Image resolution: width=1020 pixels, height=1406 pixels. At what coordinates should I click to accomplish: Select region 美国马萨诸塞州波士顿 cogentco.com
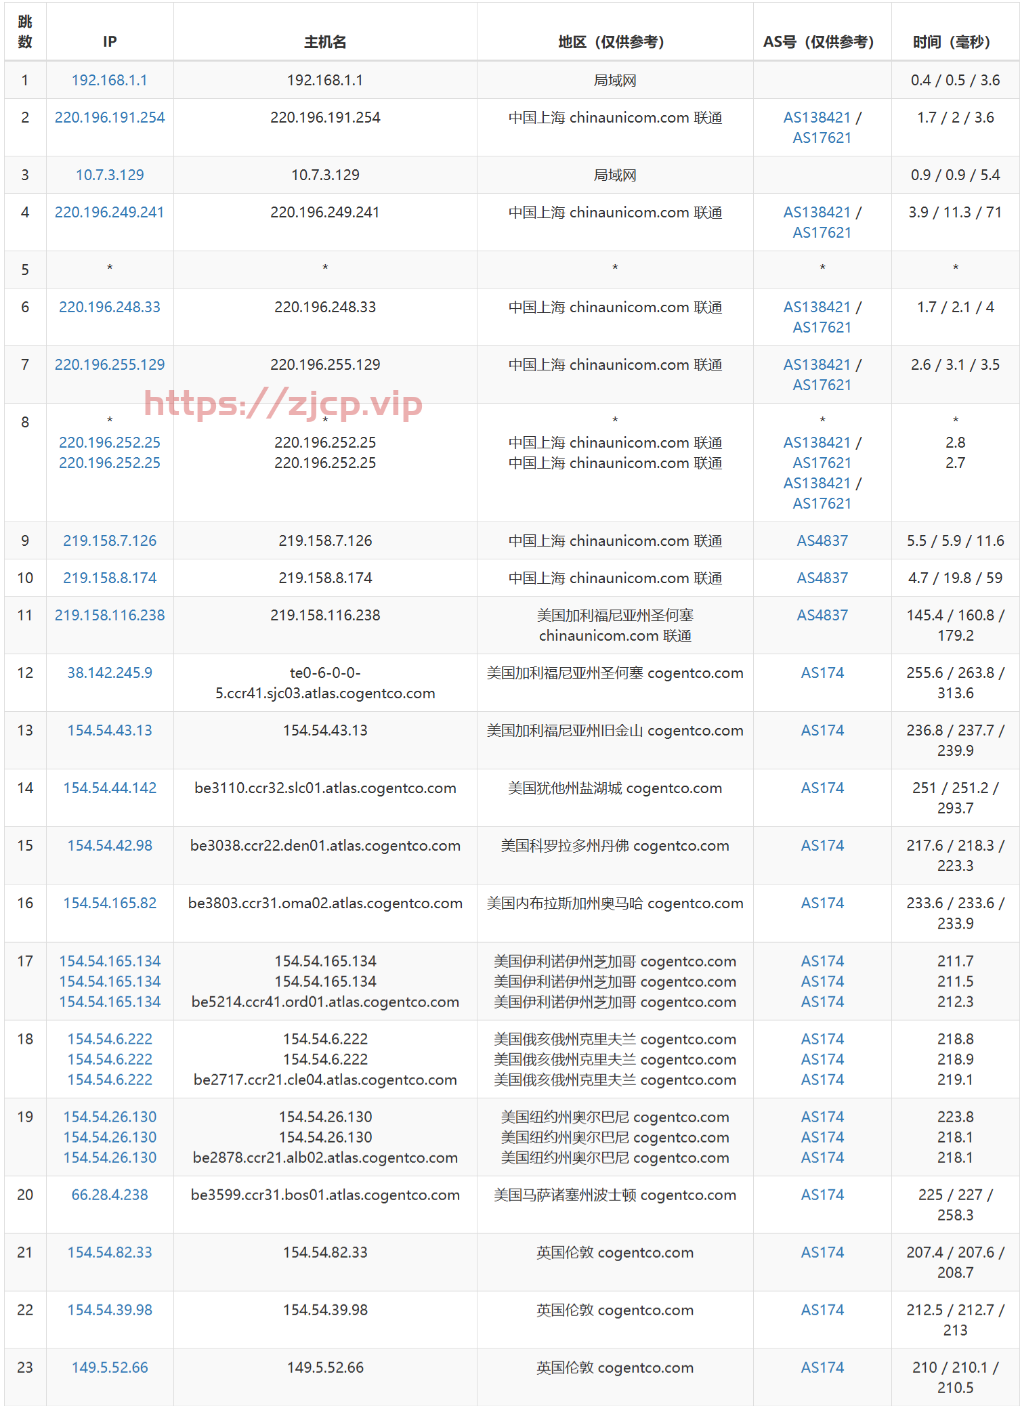615,1195
